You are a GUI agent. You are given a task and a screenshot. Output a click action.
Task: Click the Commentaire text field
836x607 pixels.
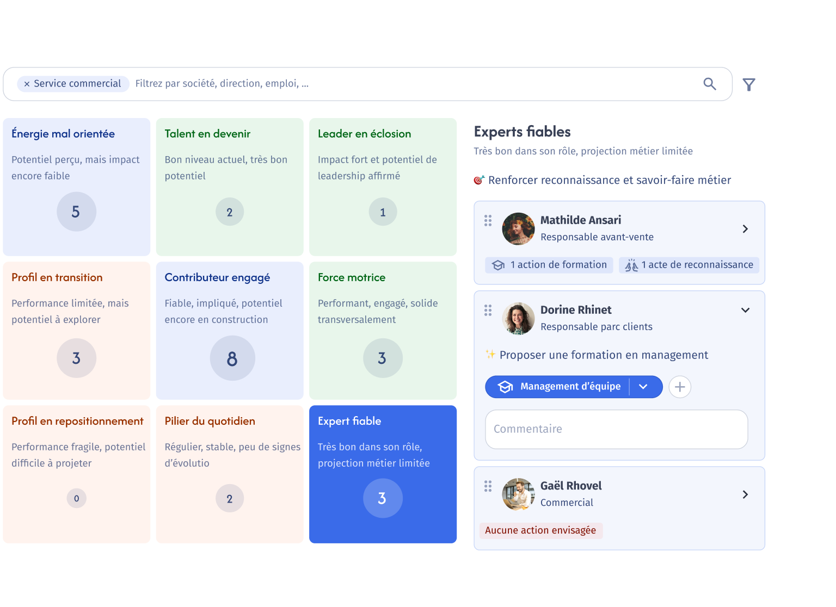[x=616, y=429]
